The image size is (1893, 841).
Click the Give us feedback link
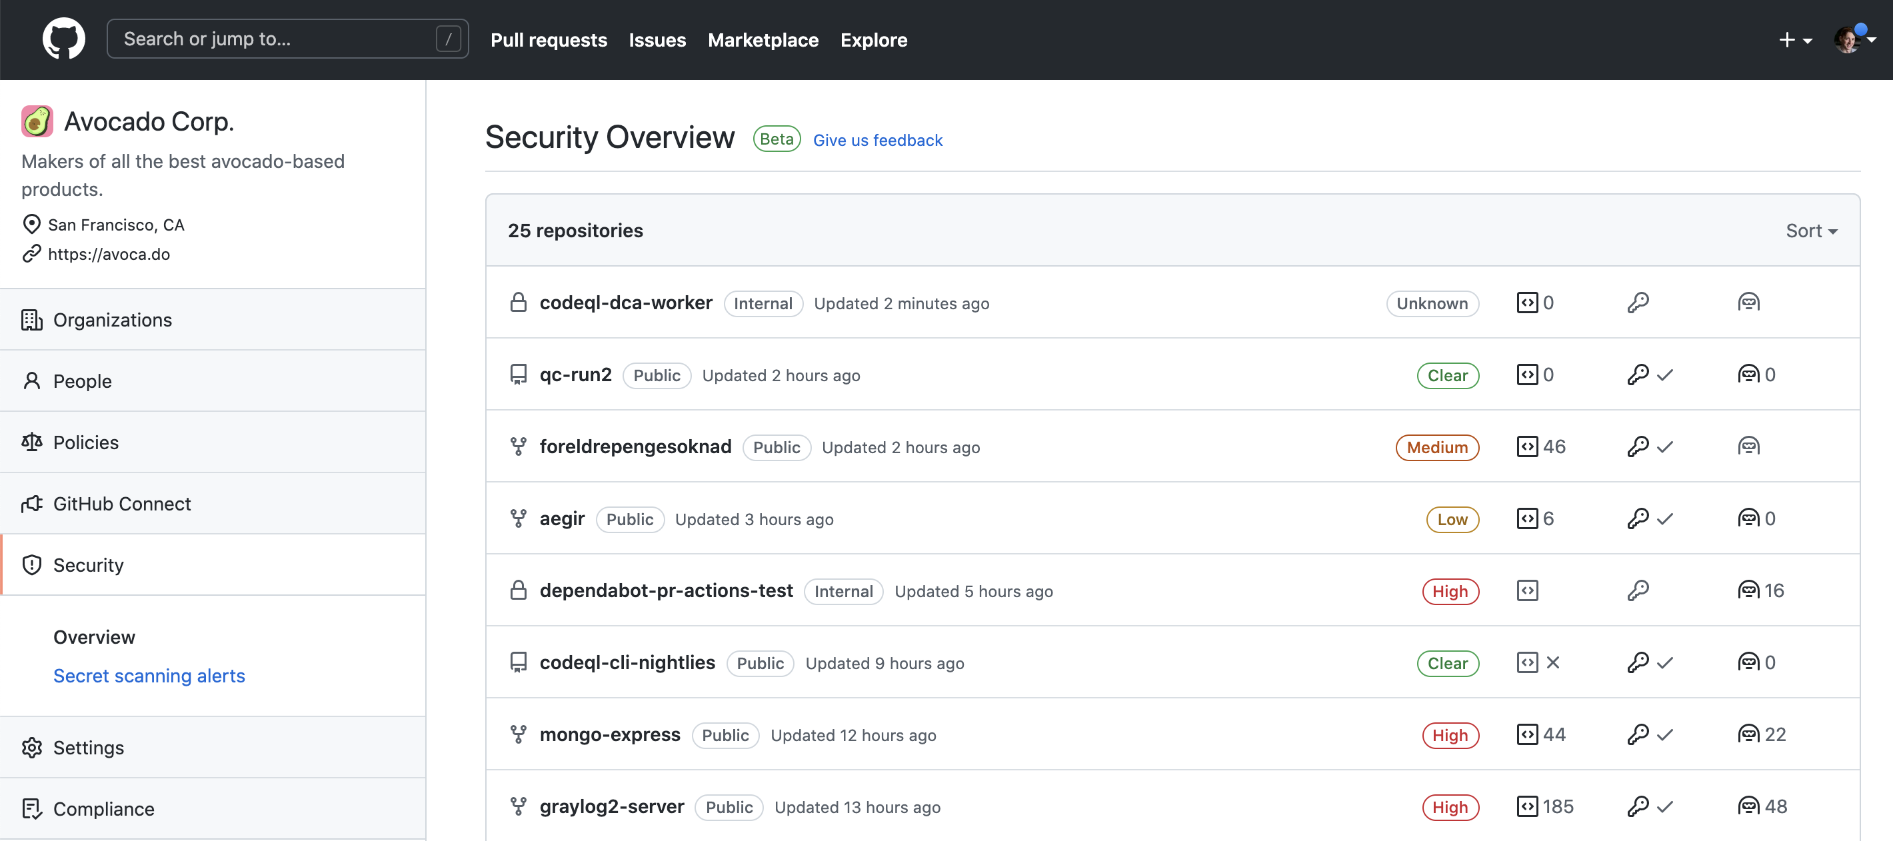click(877, 139)
